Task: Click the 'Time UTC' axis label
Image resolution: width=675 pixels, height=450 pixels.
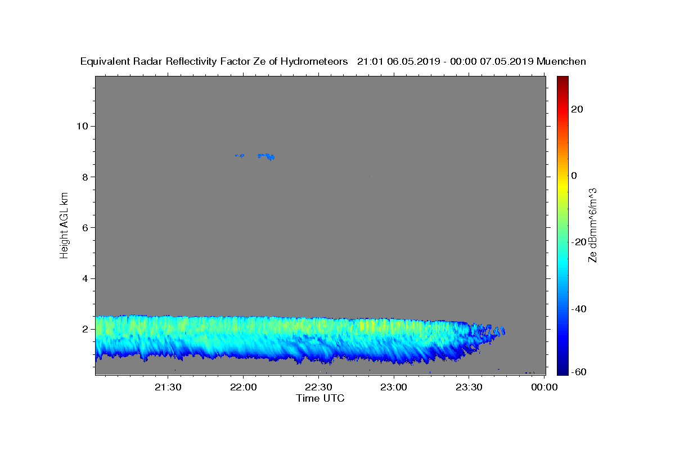Action: (320, 398)
